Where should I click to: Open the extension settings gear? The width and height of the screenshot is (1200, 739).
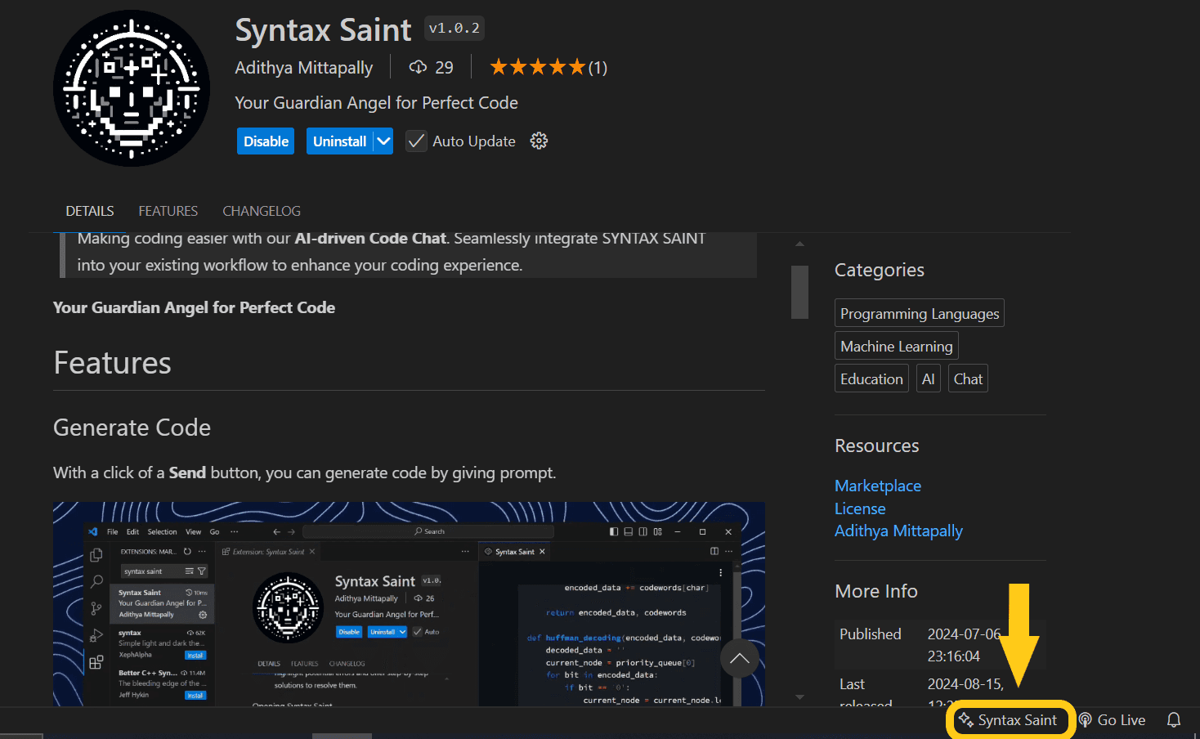[x=539, y=141]
